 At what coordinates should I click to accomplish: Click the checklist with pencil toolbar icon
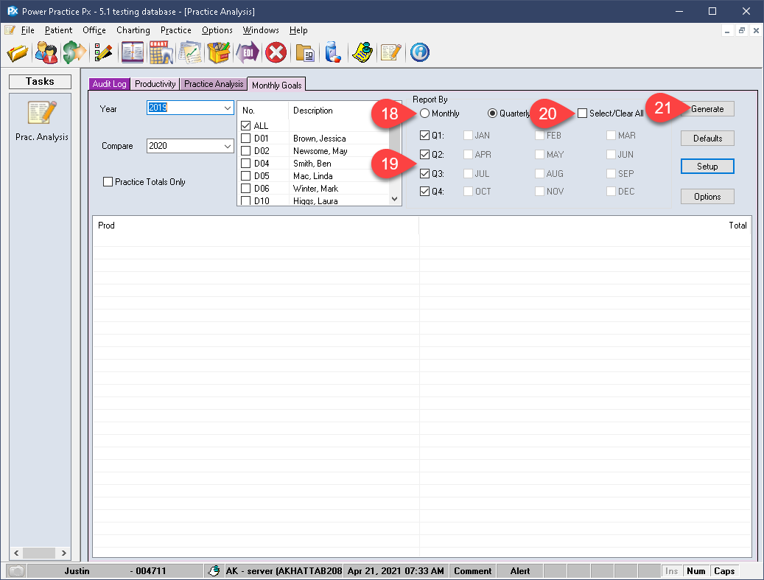[103, 52]
